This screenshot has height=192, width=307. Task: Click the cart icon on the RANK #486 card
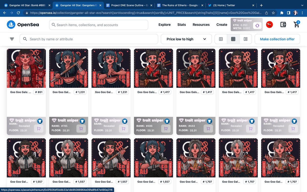[x=166, y=129]
